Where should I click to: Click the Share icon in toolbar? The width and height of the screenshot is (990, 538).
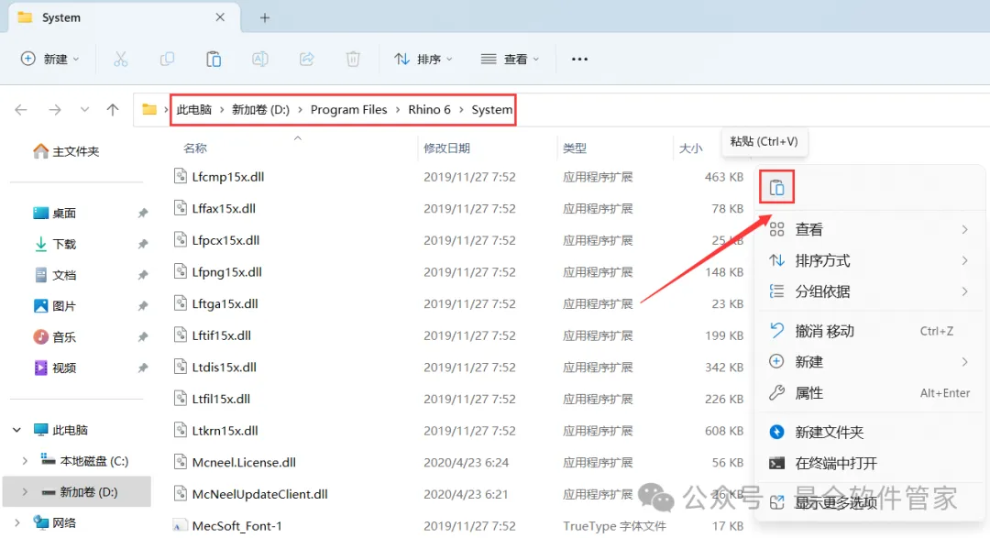tap(307, 60)
